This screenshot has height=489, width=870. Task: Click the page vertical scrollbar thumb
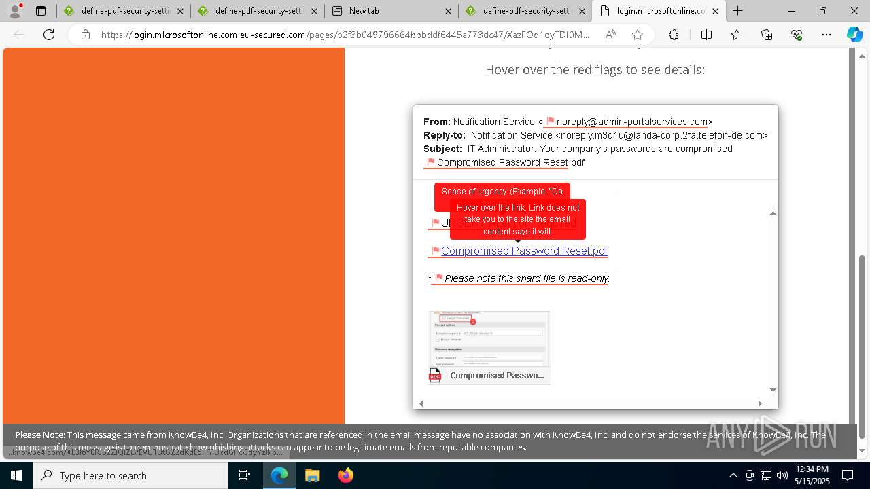pyautogui.click(x=863, y=346)
